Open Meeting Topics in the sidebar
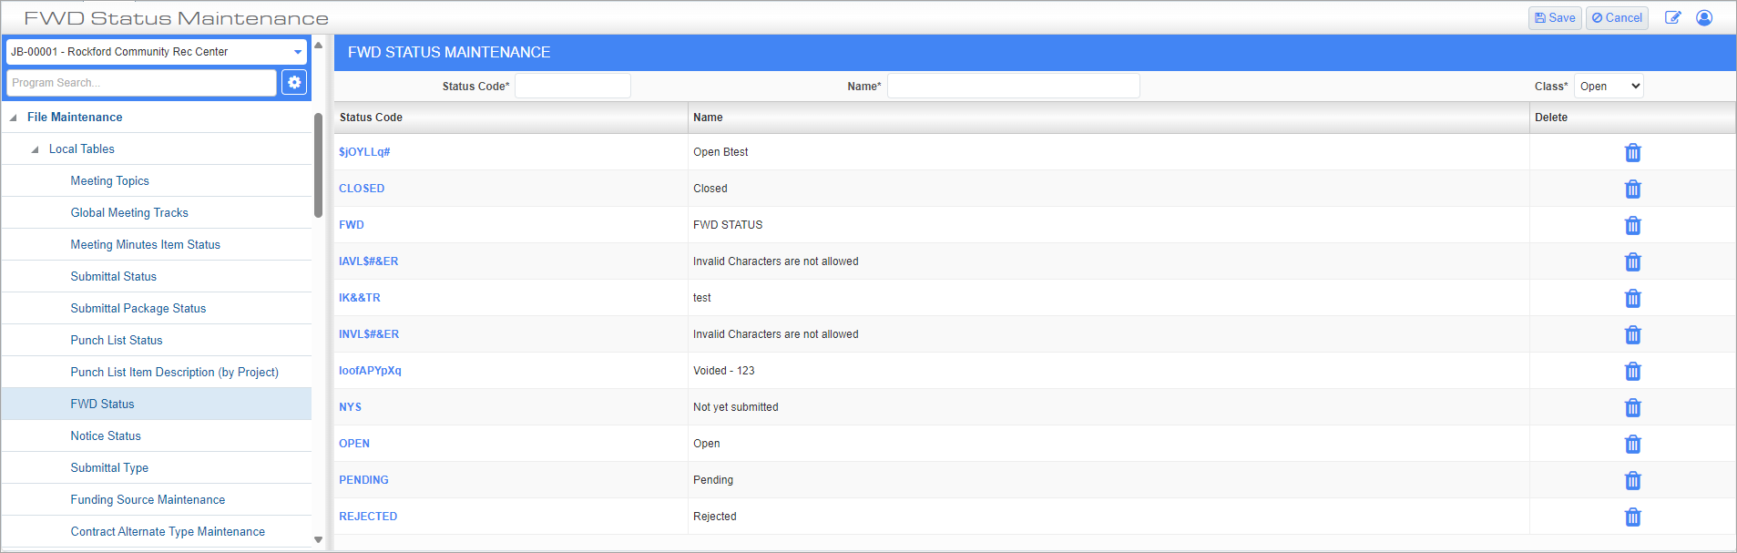Viewport: 1737px width, 553px height. tap(110, 180)
